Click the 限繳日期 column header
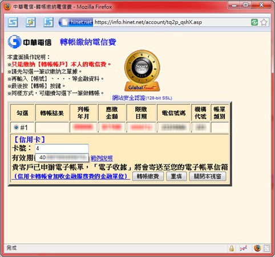The height and width of the screenshot is (257, 275). tap(141, 113)
